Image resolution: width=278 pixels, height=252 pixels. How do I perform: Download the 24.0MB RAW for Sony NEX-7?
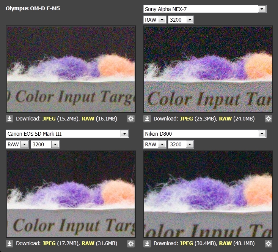click(225, 119)
